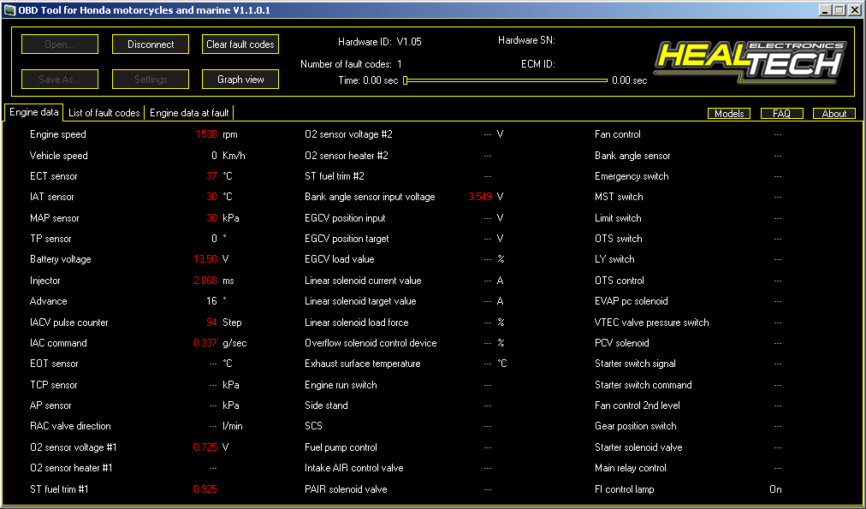Select the Engine speed rpm reading

coord(206,134)
